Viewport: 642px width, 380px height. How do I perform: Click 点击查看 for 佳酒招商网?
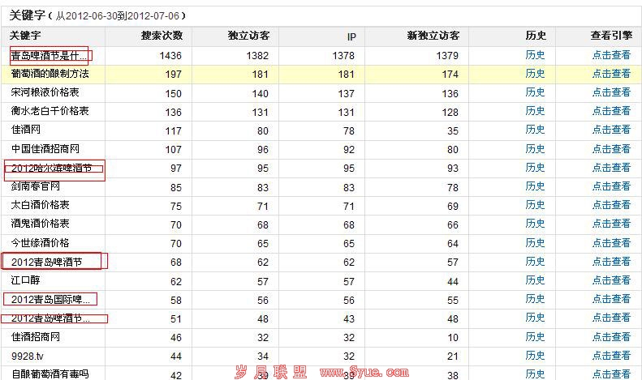611,337
